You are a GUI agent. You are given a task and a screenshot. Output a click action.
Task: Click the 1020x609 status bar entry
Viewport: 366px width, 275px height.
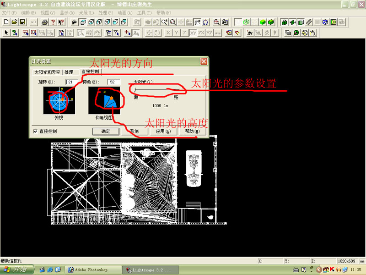click(x=347, y=261)
